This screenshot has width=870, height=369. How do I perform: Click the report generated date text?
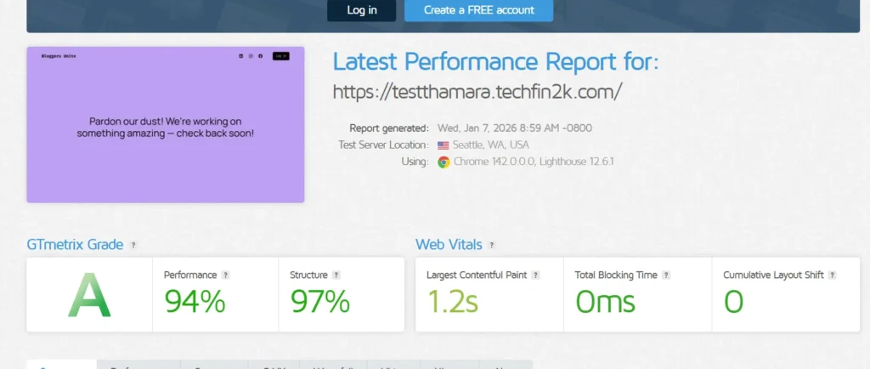(x=515, y=128)
